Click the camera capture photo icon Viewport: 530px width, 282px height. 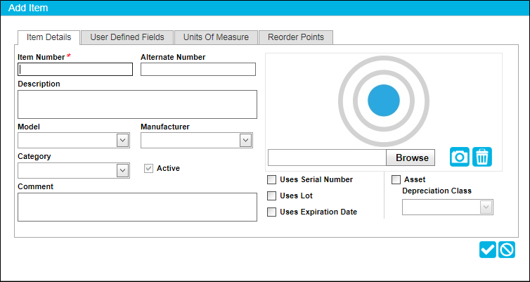459,157
